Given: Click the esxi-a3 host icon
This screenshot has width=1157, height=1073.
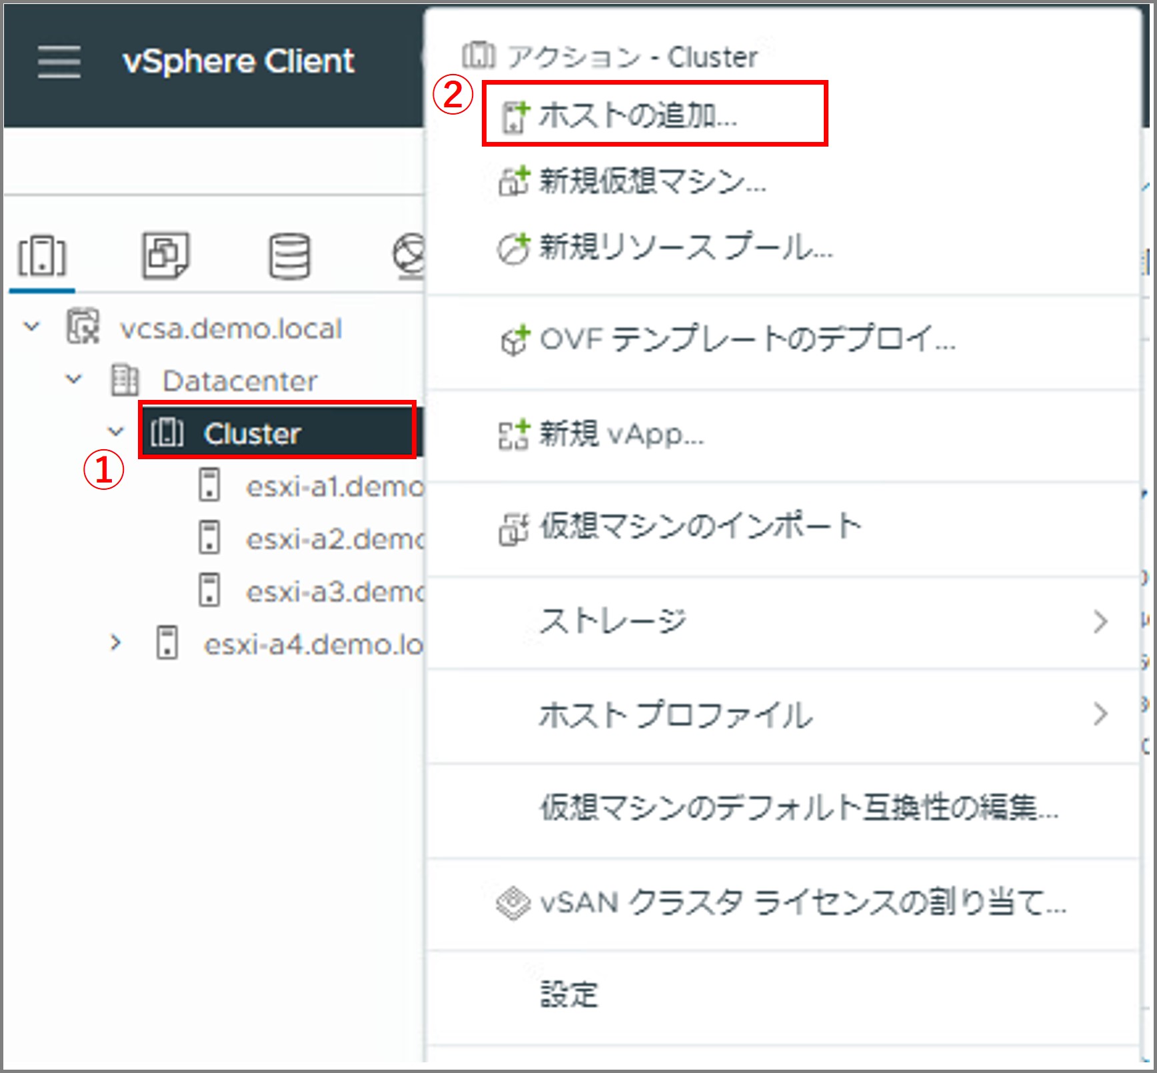Looking at the screenshot, I should point(209,590).
